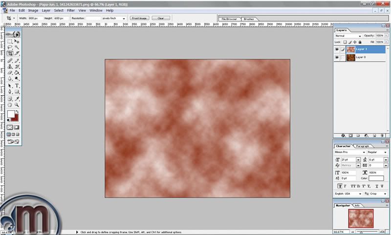Hide Layer 1 with its eye icon
The height and width of the screenshot is (235, 391).
coord(337,49)
